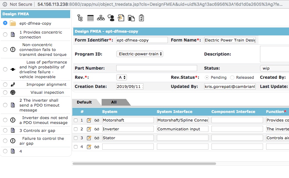The width and height of the screenshot is (289, 178).
Task: Tick the checkbox for row 2 Inverter
Action: coord(76,129)
